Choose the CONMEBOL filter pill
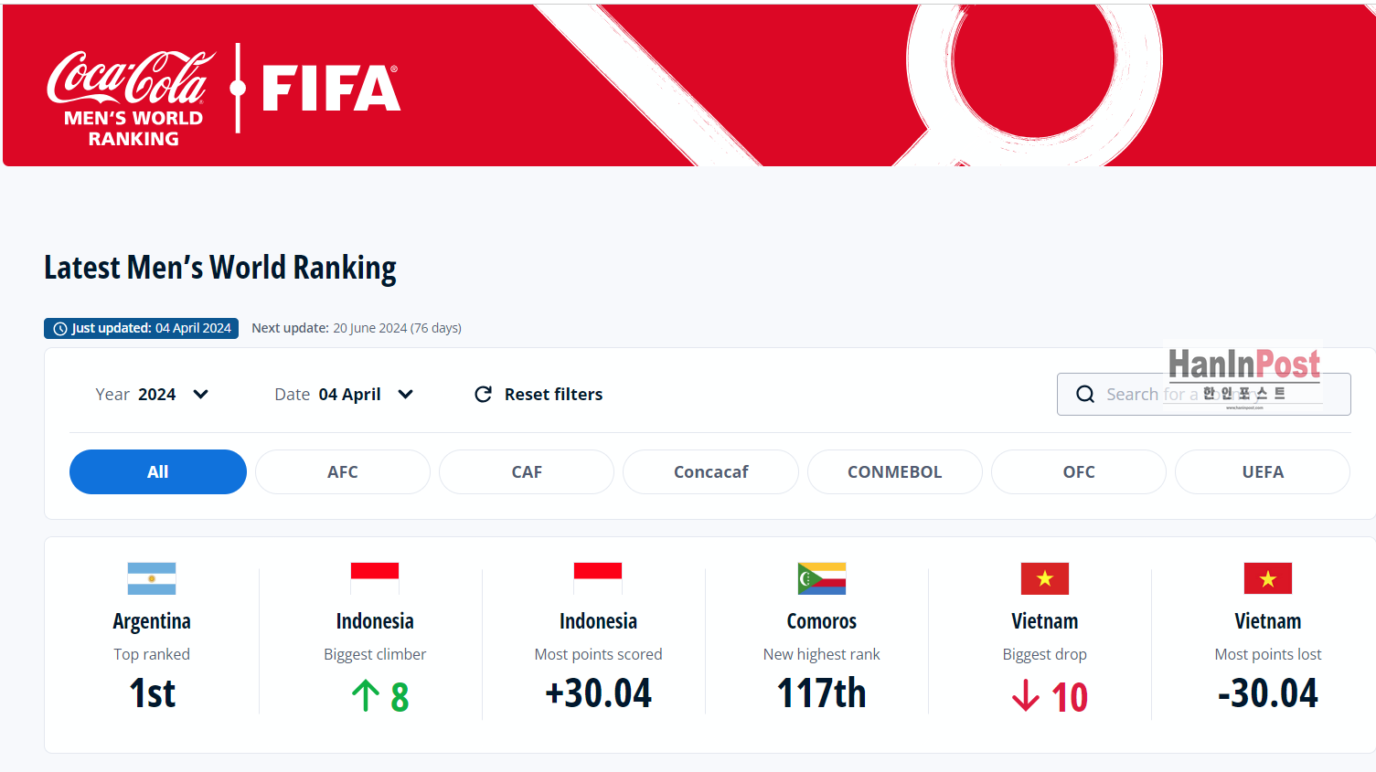 (894, 471)
